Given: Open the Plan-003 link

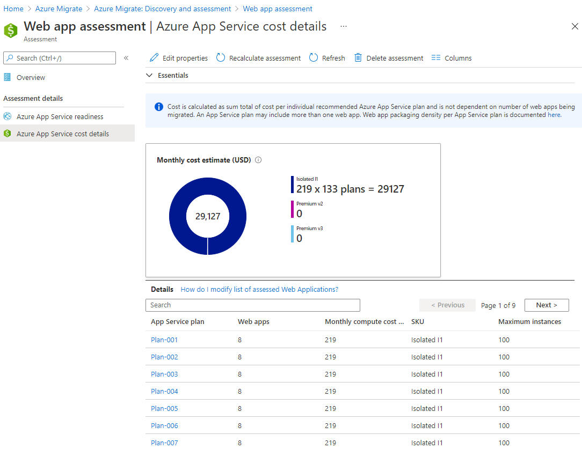Looking at the screenshot, I should click(x=164, y=374).
